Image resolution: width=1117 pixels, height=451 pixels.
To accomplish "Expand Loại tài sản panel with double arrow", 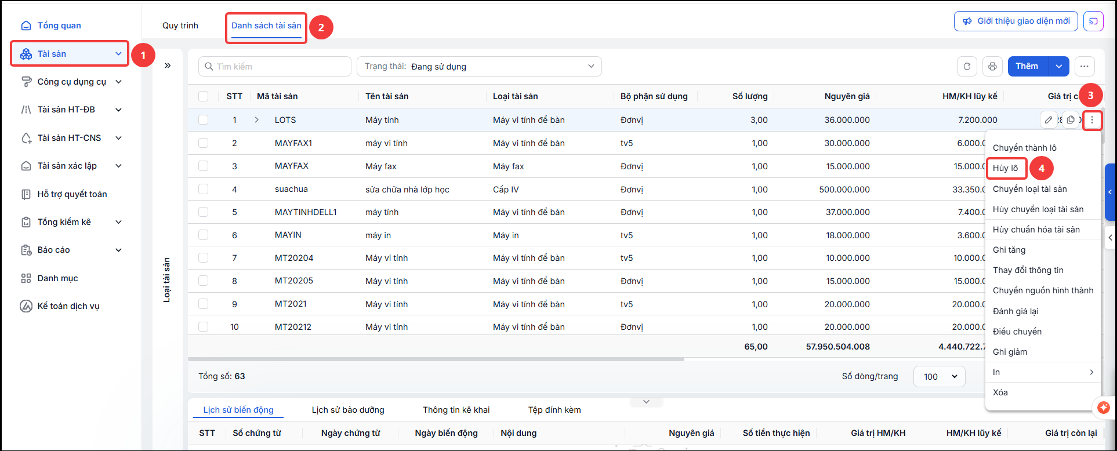I will coord(168,66).
